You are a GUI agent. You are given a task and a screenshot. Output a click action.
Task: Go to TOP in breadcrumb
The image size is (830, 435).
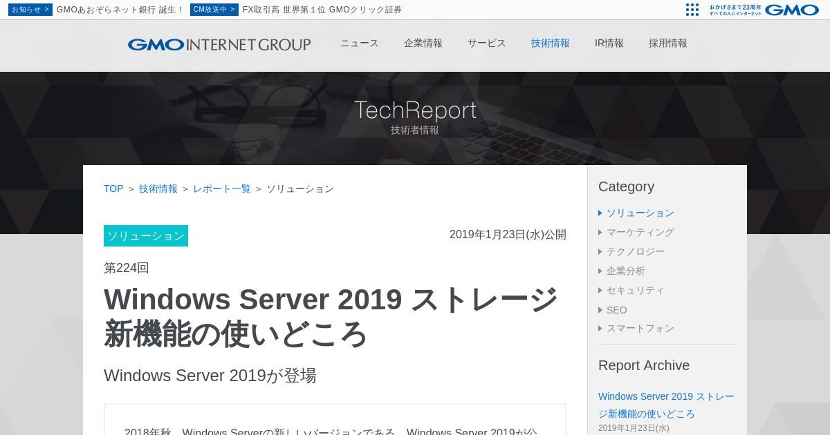tap(113, 188)
